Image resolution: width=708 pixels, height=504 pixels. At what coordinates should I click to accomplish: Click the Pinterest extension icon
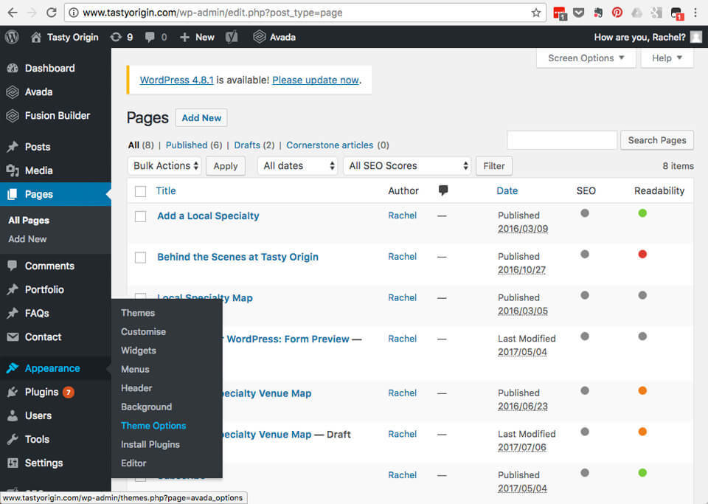coord(617,13)
